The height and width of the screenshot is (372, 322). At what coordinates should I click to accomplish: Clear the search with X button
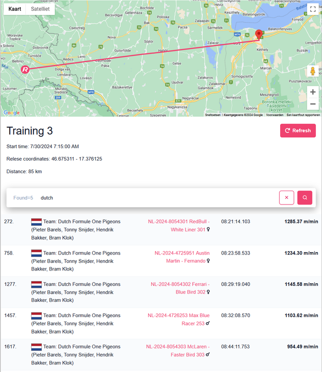[286, 197]
